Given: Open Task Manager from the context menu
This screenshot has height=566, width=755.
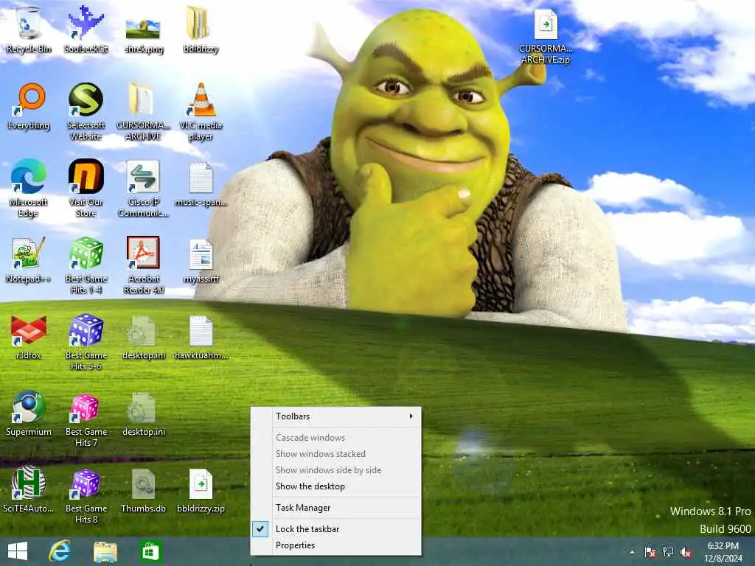Looking at the screenshot, I should point(336,508).
